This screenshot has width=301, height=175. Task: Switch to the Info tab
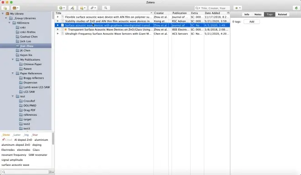[x=247, y=15]
